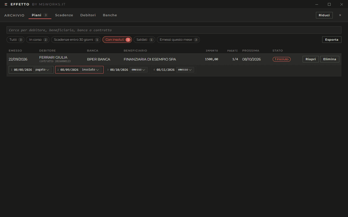Click the contratto 2026000123 text
The image size is (348, 217).
coord(55,61)
